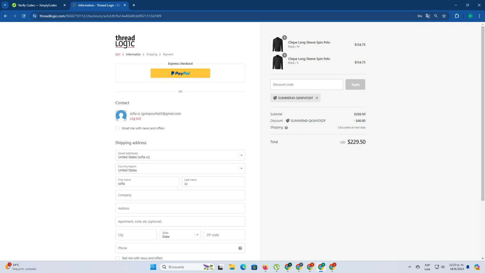The image size is (485, 273).
Task: Go to Cart breadcrumb
Action: [x=118, y=54]
